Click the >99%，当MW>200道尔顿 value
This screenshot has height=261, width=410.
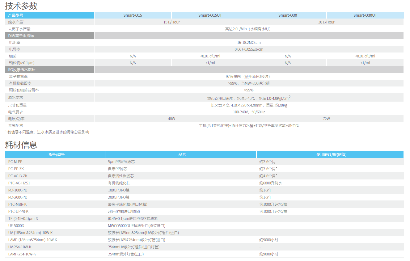[x=249, y=83]
